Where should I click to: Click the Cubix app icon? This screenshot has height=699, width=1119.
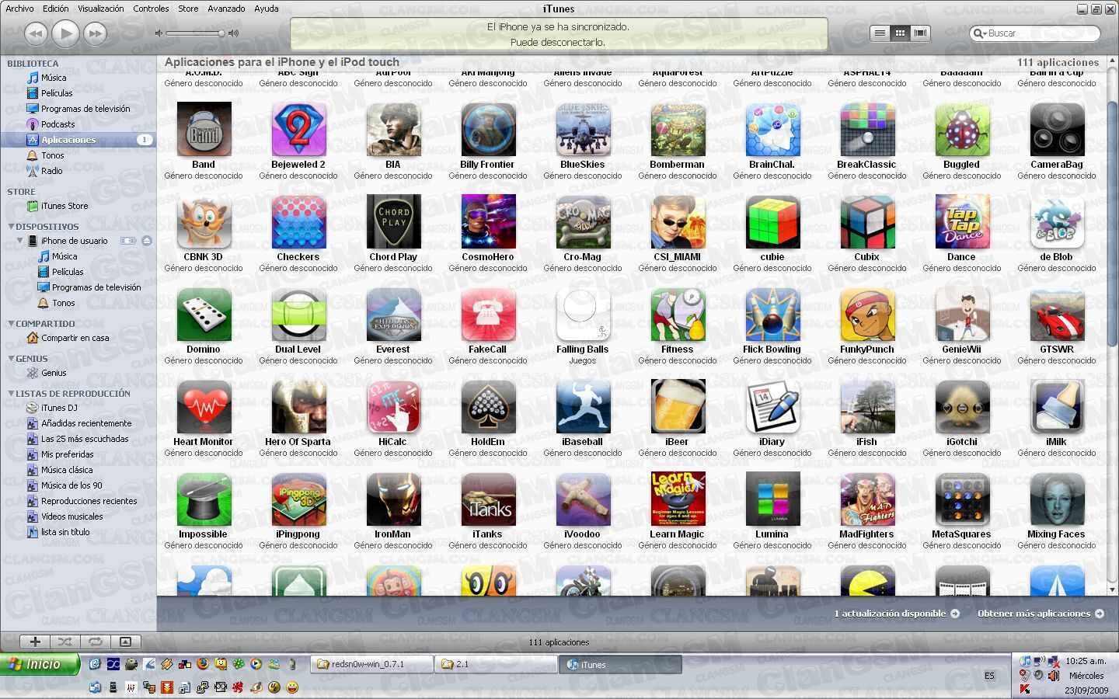867,222
